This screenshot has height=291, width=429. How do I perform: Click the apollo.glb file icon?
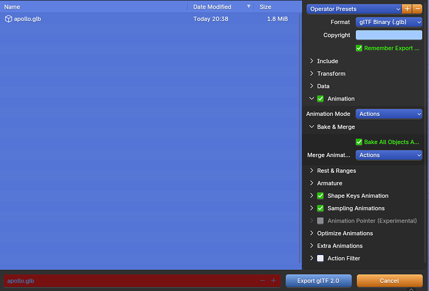pyautogui.click(x=9, y=19)
